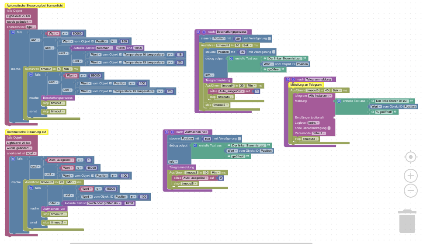Screen dimensions: 423x244
Task: Click the Beschattungsprozess call block under mache
Action: click(x=58, y=98)
